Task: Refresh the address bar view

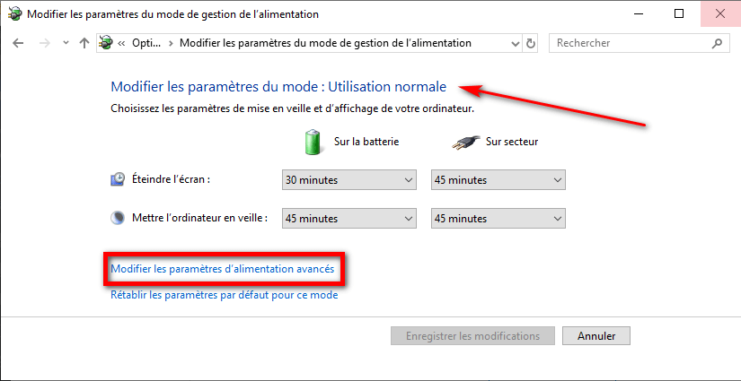Action: pyautogui.click(x=531, y=43)
